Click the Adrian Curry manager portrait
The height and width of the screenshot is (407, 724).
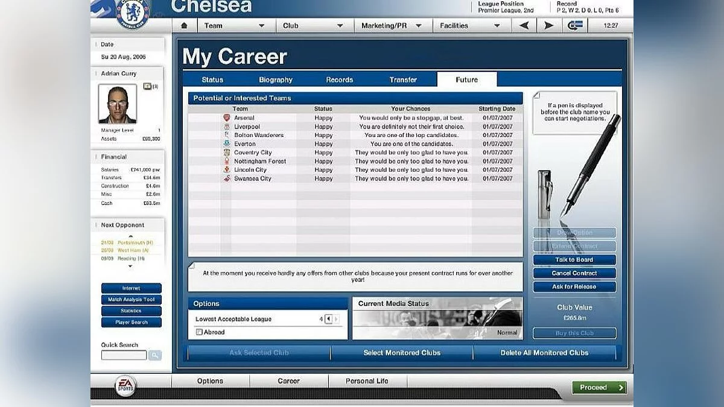pos(118,104)
